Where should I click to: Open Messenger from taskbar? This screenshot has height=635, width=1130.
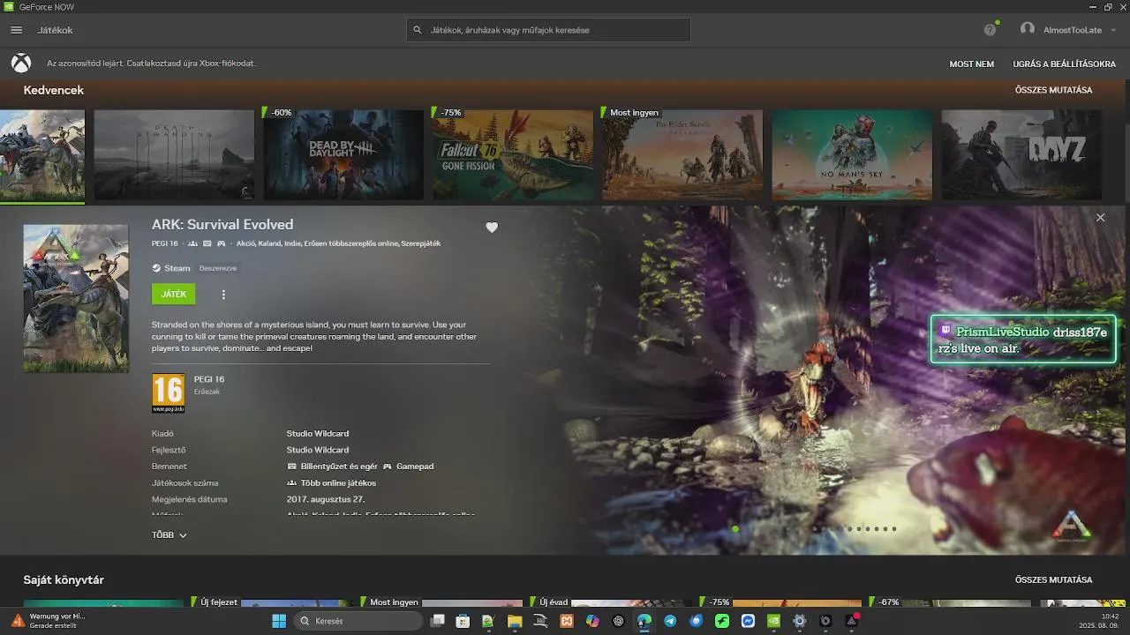(x=748, y=621)
